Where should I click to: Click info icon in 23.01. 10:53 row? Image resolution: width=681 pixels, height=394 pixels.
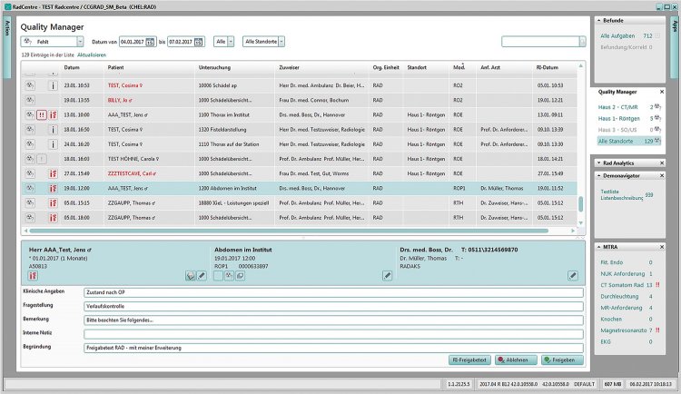[53, 85]
